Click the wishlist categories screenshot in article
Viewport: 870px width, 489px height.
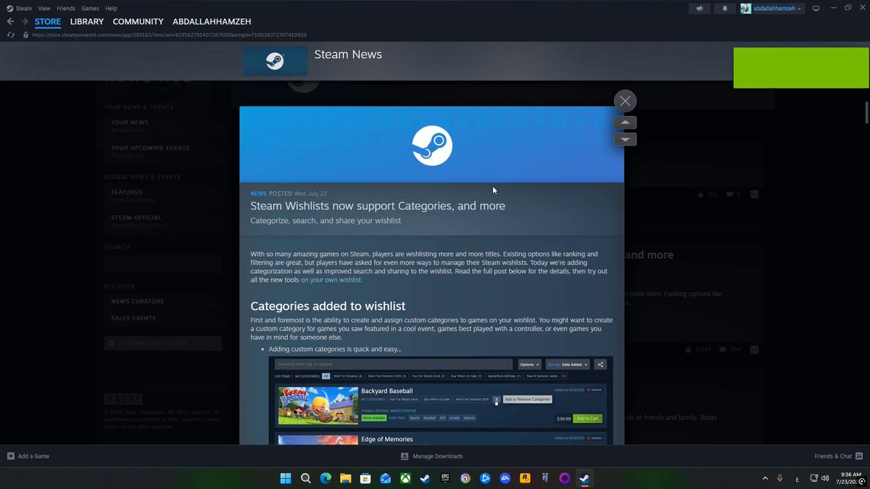[x=441, y=399]
